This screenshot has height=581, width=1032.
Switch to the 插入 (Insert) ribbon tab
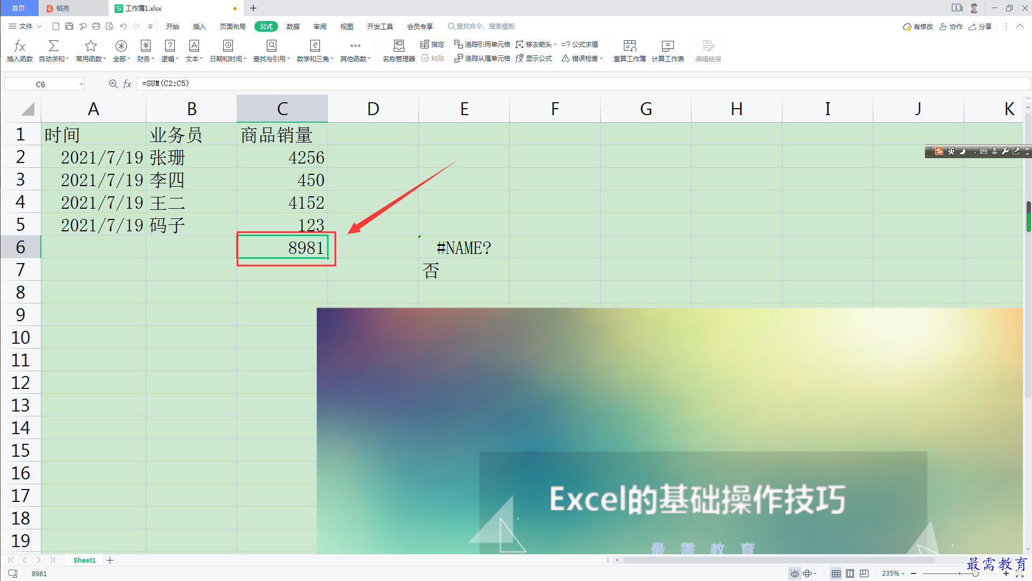199,26
